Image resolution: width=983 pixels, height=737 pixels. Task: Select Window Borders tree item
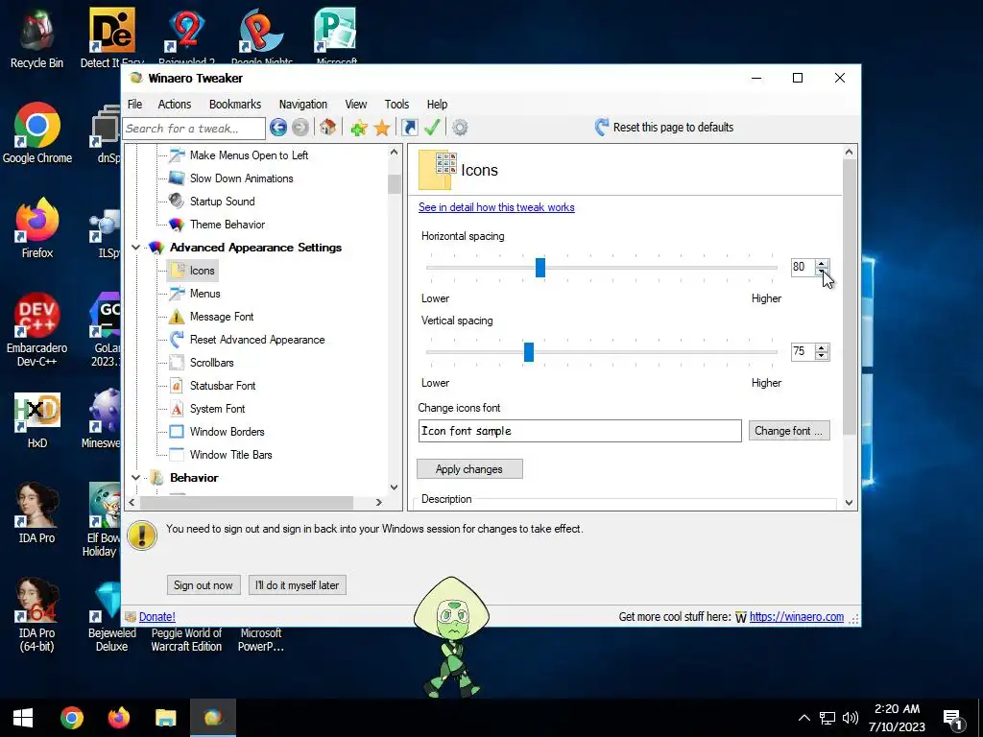pyautogui.click(x=227, y=432)
